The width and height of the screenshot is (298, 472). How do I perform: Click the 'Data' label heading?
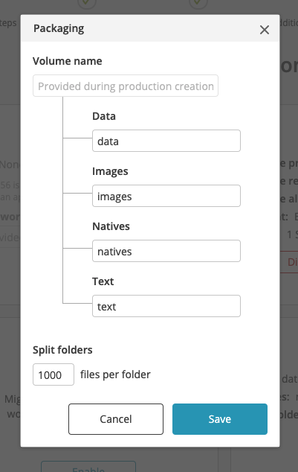104,116
